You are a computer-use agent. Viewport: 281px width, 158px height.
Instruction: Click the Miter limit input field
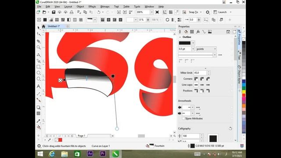200,73
